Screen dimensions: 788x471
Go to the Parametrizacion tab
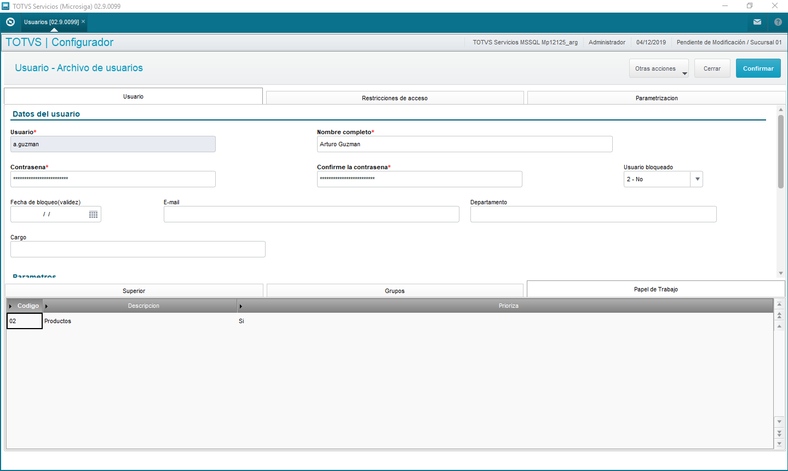(657, 98)
